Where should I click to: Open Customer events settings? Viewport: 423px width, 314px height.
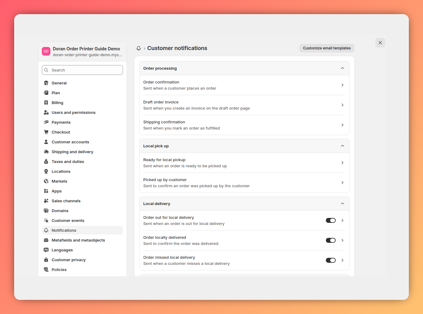pyautogui.click(x=82, y=220)
